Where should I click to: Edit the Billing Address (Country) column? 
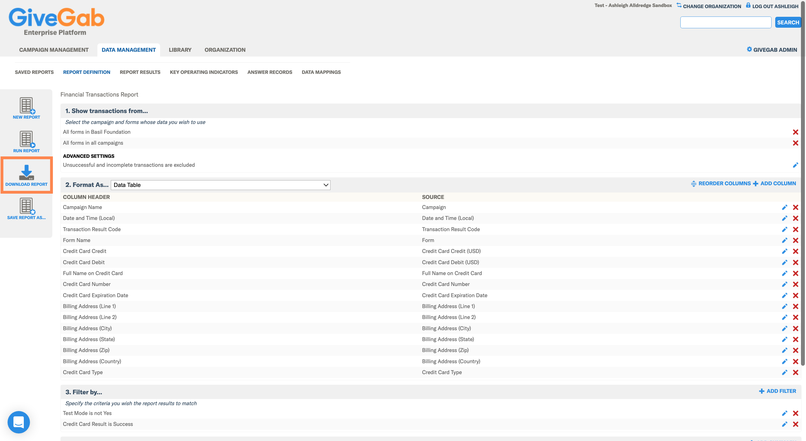tap(784, 361)
